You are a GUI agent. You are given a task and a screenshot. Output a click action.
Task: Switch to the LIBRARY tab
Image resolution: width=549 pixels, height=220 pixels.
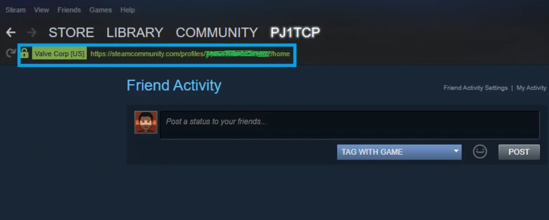(x=135, y=32)
